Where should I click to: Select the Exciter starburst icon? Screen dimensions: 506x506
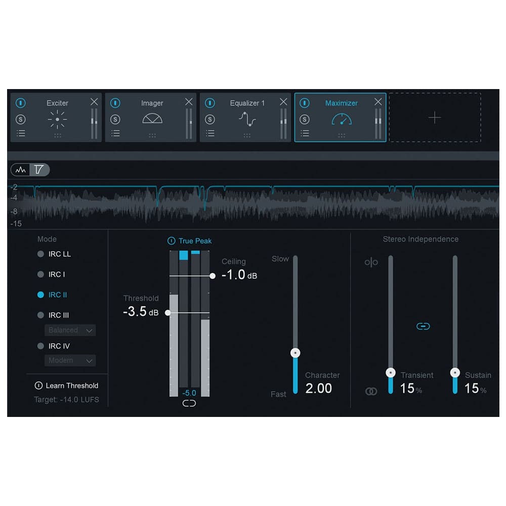click(x=58, y=119)
